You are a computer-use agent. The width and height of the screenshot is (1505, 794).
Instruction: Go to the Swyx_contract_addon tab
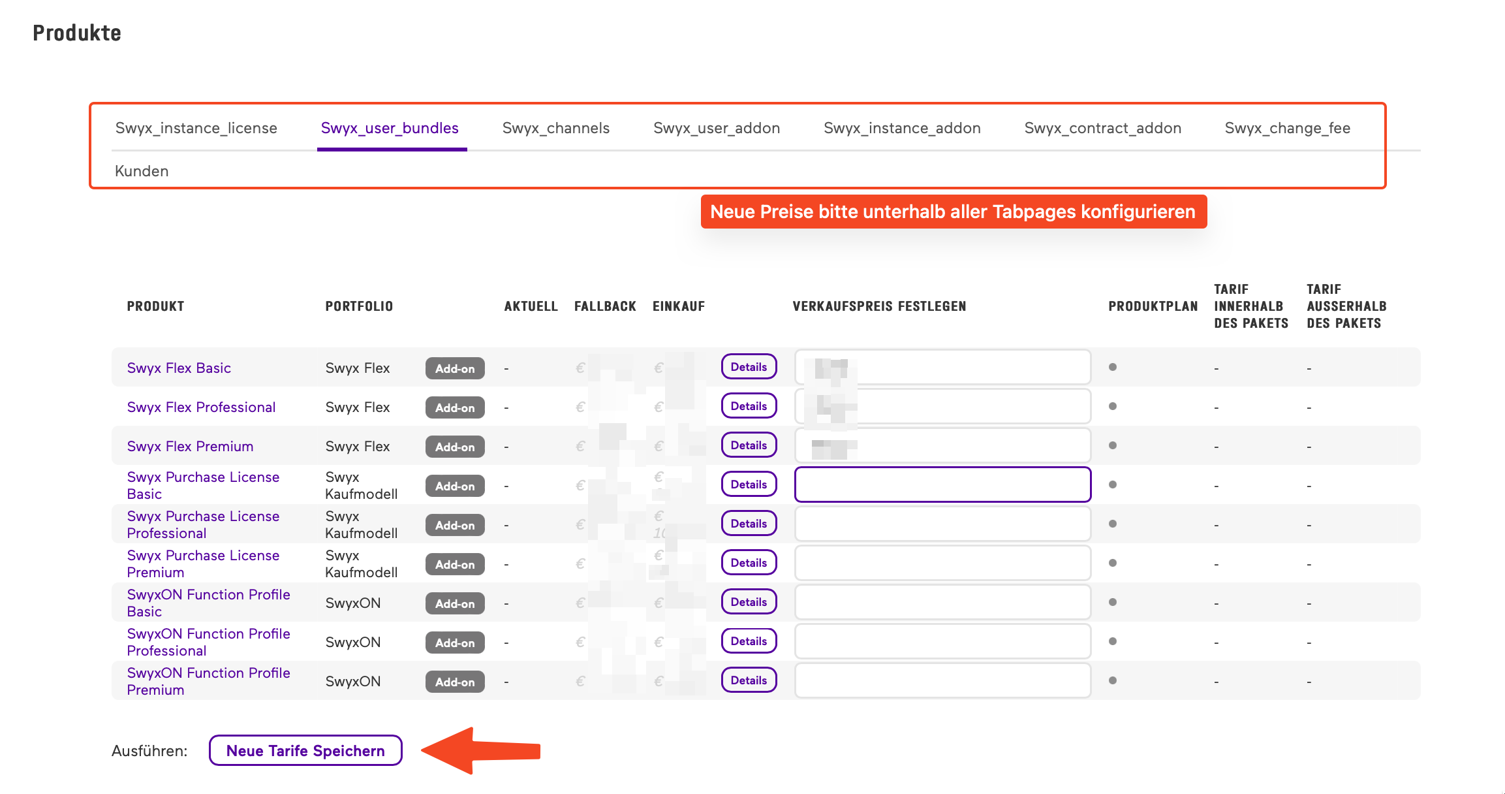coord(1102,128)
